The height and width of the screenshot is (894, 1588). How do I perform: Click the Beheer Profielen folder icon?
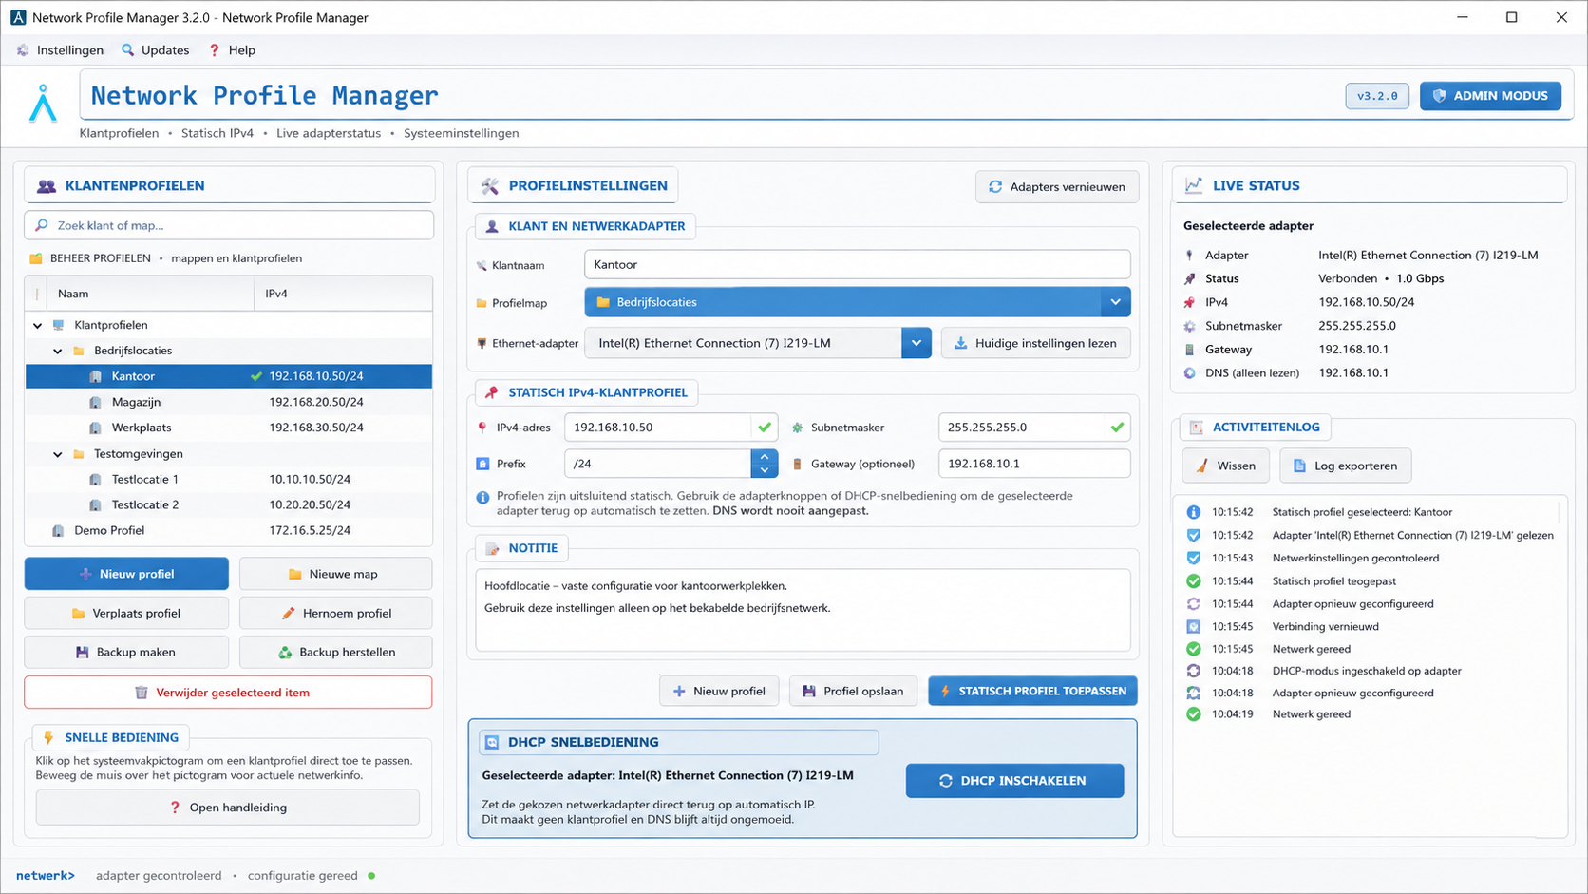pos(36,258)
